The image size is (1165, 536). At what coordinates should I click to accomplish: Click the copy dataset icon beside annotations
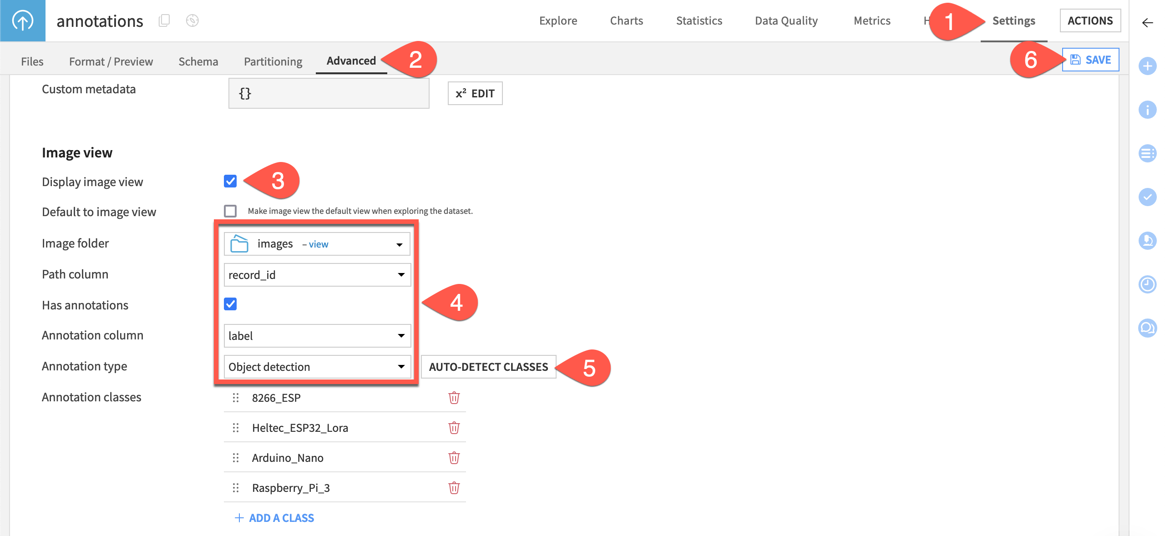164,20
